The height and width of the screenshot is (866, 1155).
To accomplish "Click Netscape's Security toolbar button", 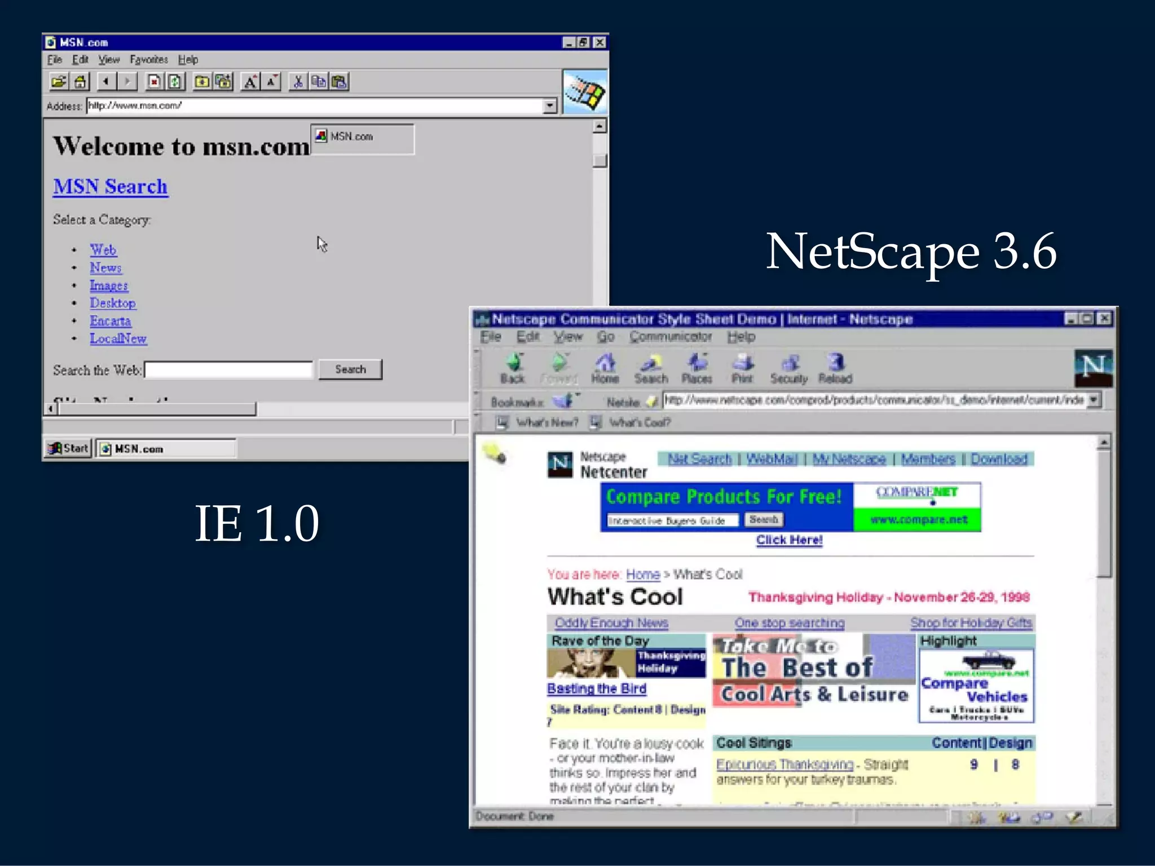I will coord(789,369).
